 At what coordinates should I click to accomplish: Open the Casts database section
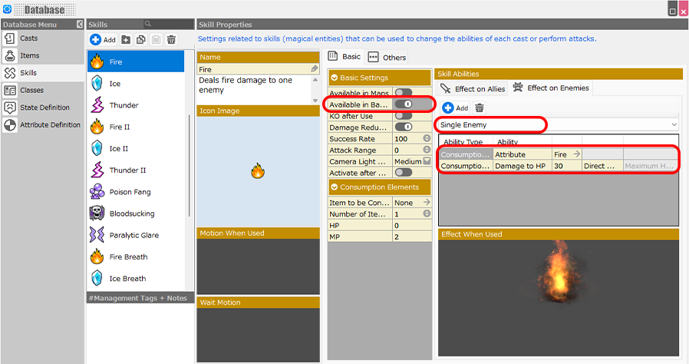29,38
